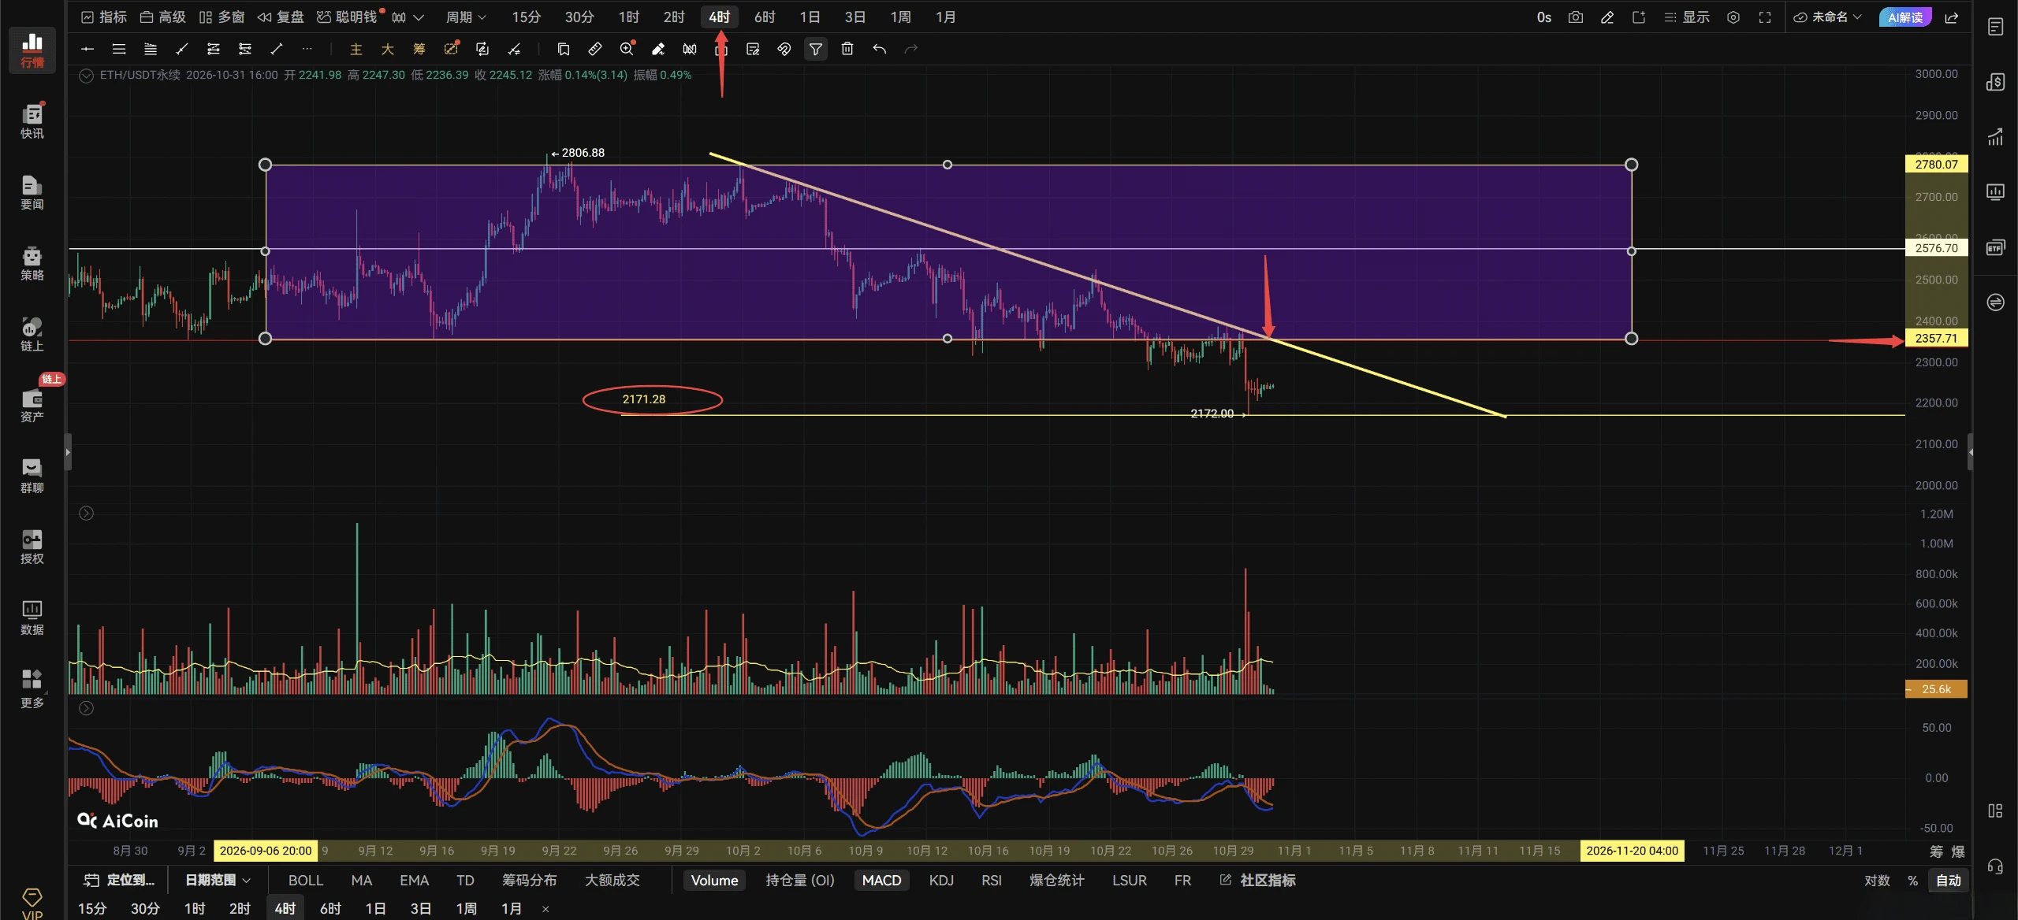2018x920 pixels.
Task: Toggle the BOLL overlay indicator
Action: [305, 881]
